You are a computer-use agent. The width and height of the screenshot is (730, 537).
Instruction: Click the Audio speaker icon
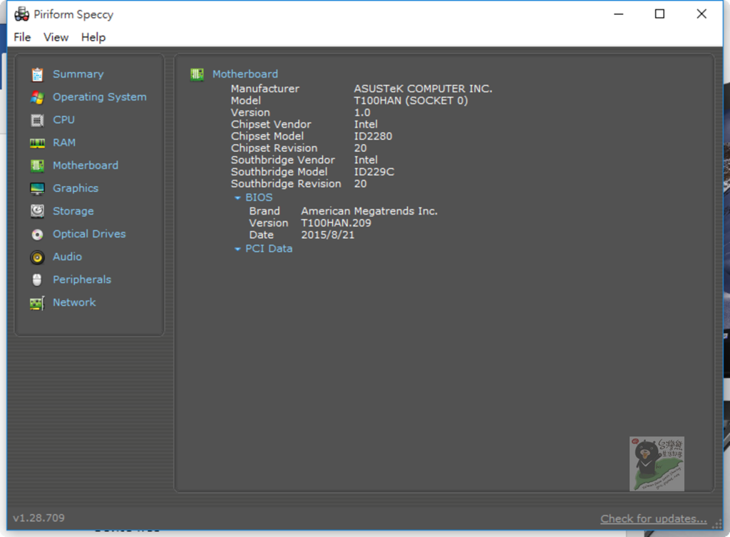pyautogui.click(x=37, y=257)
